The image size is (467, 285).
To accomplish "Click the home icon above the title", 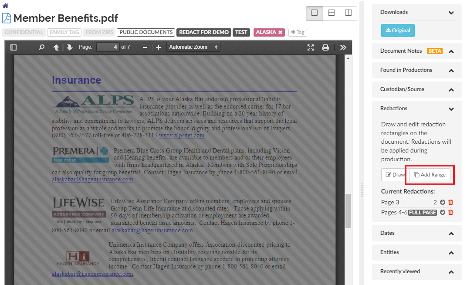I will pos(5,6).
